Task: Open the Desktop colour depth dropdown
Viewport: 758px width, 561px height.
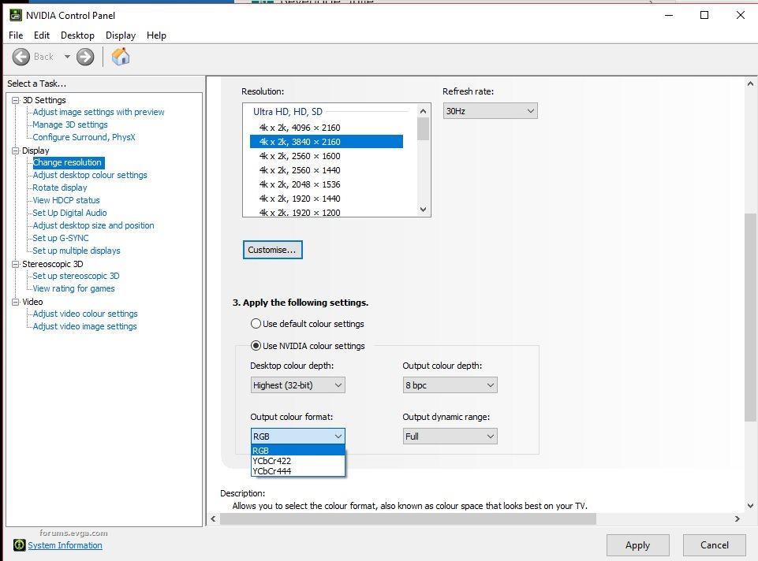Action: (298, 385)
